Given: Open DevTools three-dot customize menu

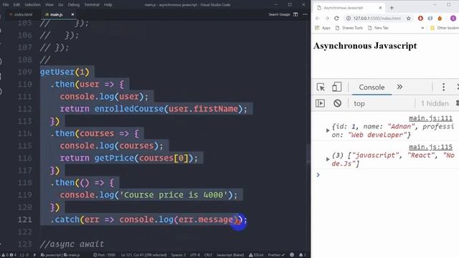Looking at the screenshot, I should [x=443, y=87].
